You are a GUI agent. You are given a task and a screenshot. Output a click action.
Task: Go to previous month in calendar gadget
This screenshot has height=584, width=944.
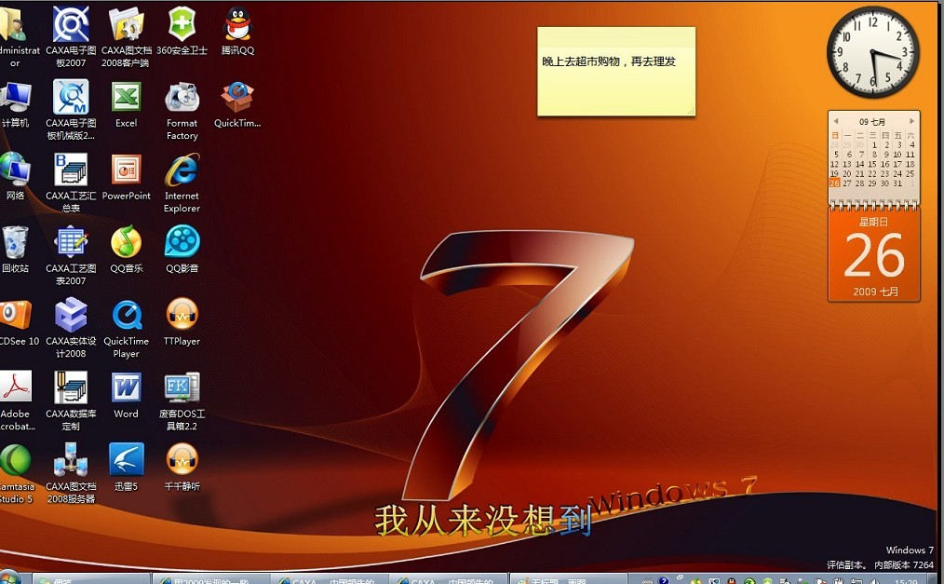836,122
